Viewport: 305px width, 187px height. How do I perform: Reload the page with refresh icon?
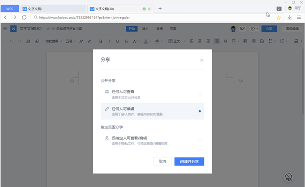pos(24,17)
